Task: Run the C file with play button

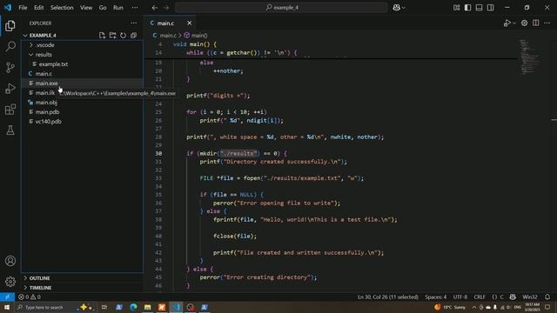Action: 507,23
